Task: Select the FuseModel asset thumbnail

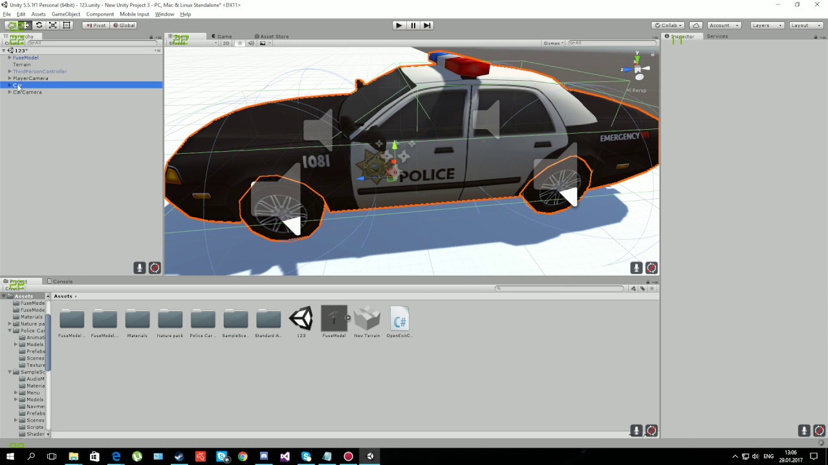Action: [x=334, y=318]
